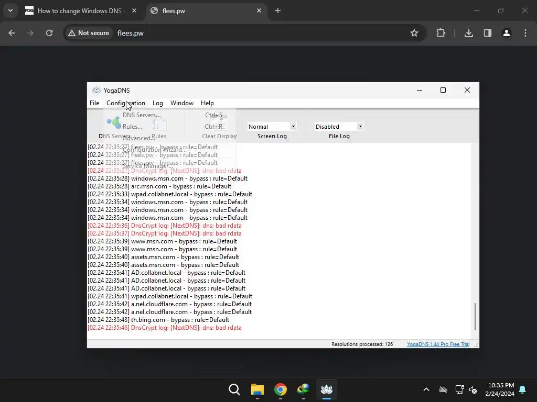Click the OneDrive cloud tray icon
Viewport: 537px width, 402px height.
(443, 389)
